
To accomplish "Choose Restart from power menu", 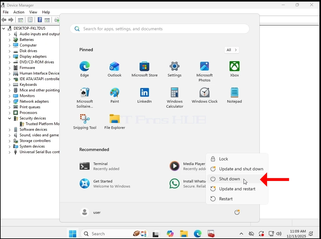I will (x=237, y=199).
